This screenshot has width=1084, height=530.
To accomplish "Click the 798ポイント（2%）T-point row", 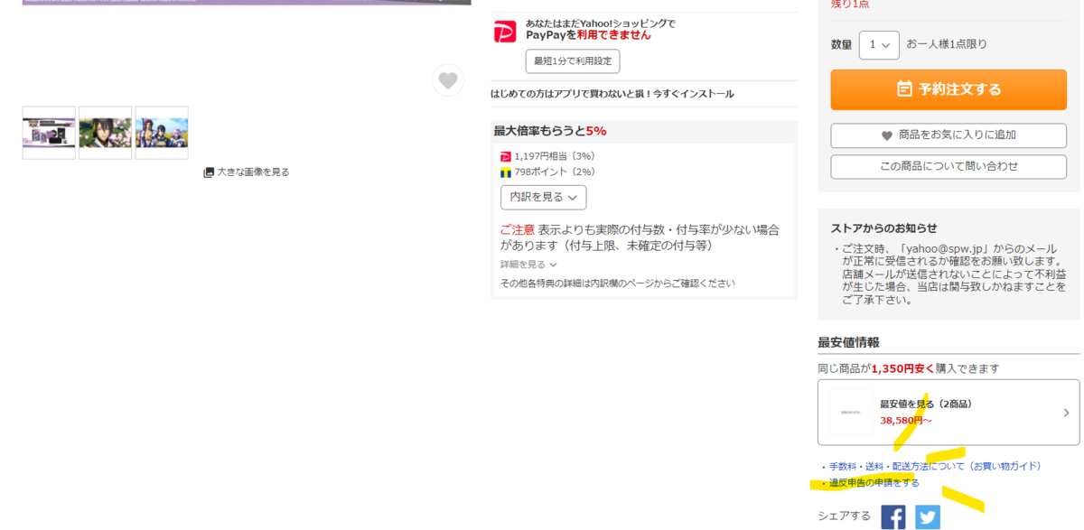I will click(547, 172).
